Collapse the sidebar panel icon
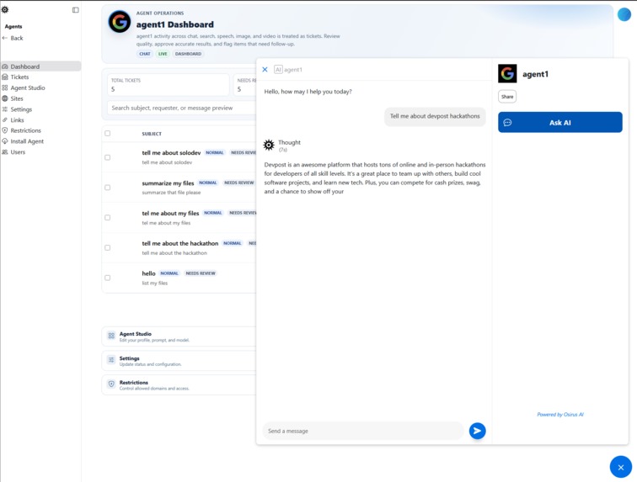This screenshot has height=482, width=637. point(76,10)
